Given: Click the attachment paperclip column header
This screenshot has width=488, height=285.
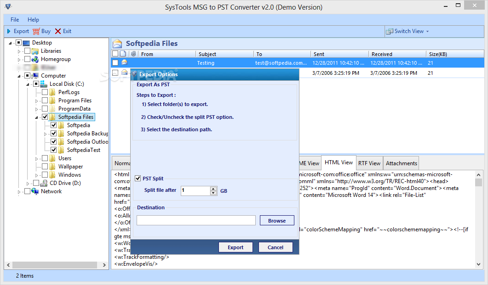Looking at the screenshot, I should pyautogui.click(x=133, y=54).
